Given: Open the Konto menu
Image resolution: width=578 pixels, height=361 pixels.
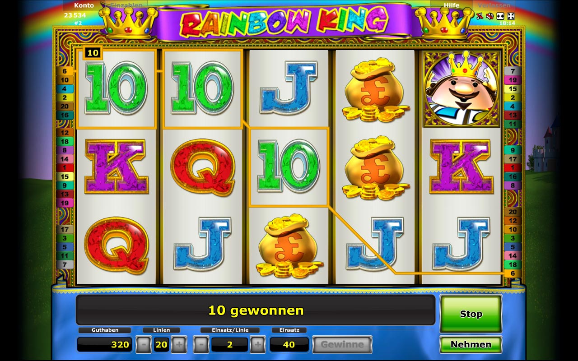Looking at the screenshot, I should [85, 5].
